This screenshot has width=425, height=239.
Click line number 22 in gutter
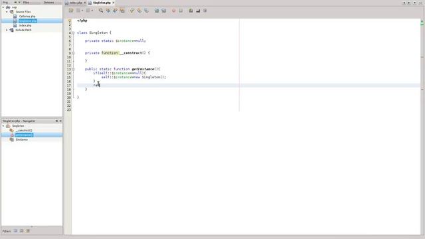click(69, 106)
